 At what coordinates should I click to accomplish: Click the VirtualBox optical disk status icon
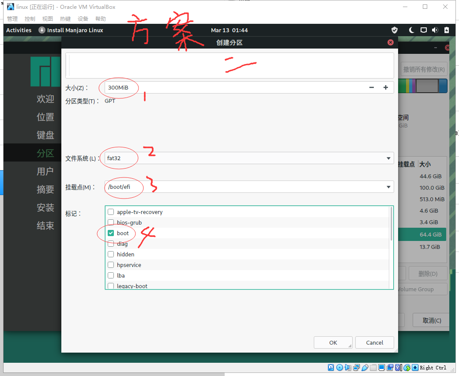click(339, 368)
